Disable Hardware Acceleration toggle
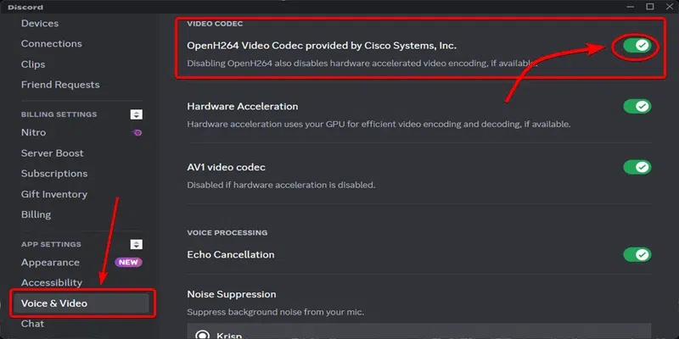Screen dimensions: 679x339 point(637,106)
